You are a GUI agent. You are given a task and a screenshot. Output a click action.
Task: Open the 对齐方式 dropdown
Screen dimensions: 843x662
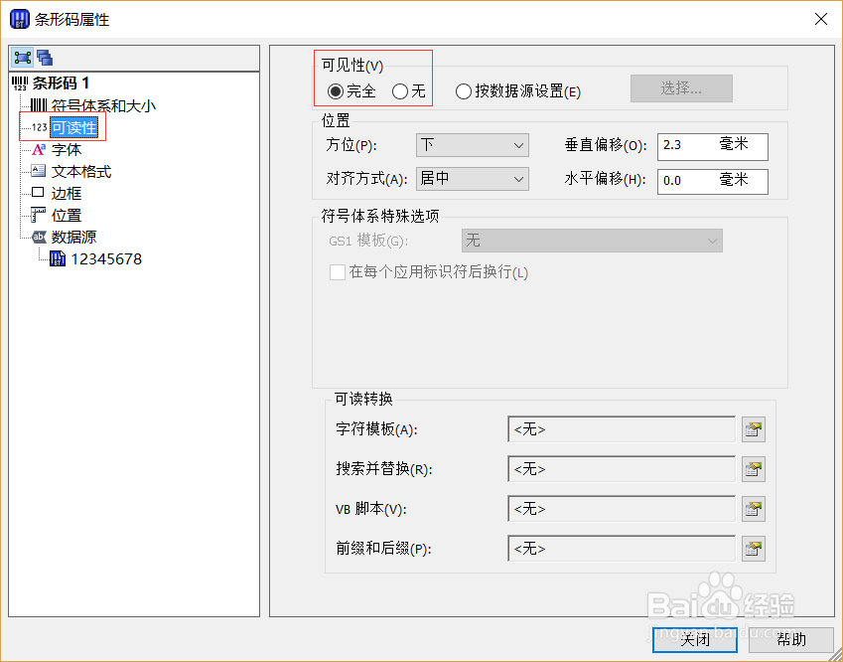coord(472,179)
